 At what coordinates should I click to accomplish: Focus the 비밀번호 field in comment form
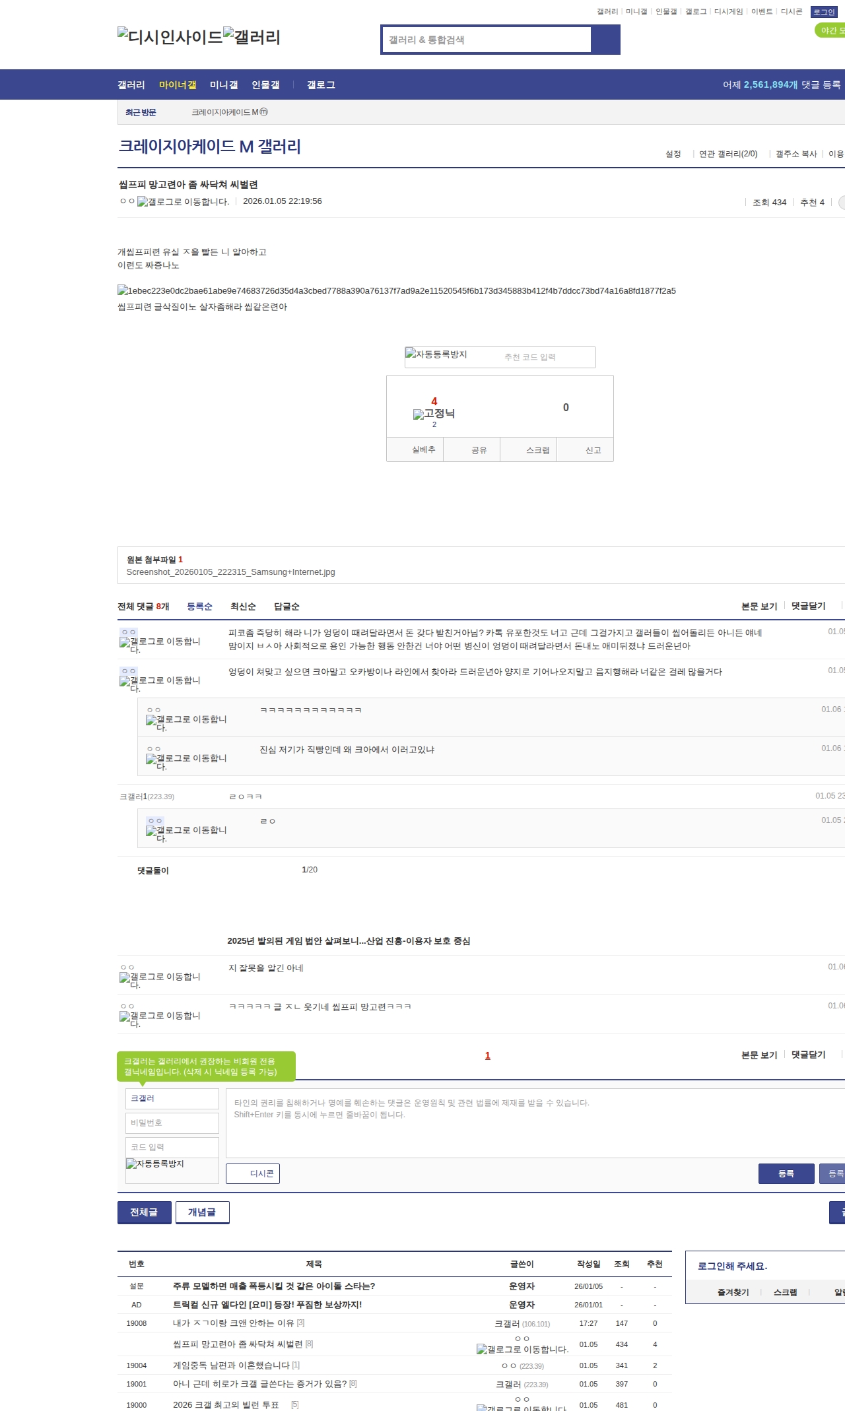[172, 1123]
